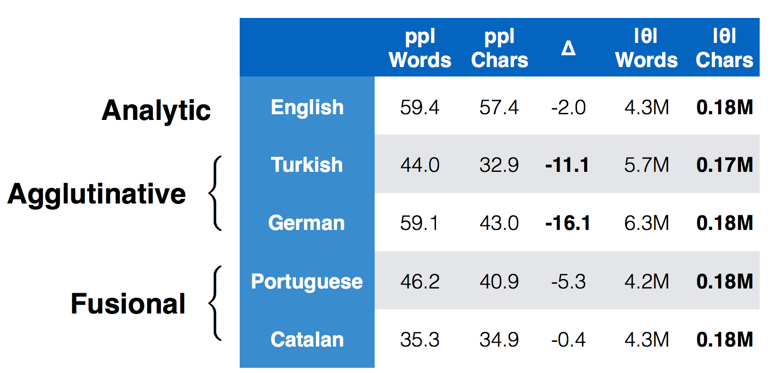Click the Analytic category label
This screenshot has height=373, width=779.
point(156,110)
